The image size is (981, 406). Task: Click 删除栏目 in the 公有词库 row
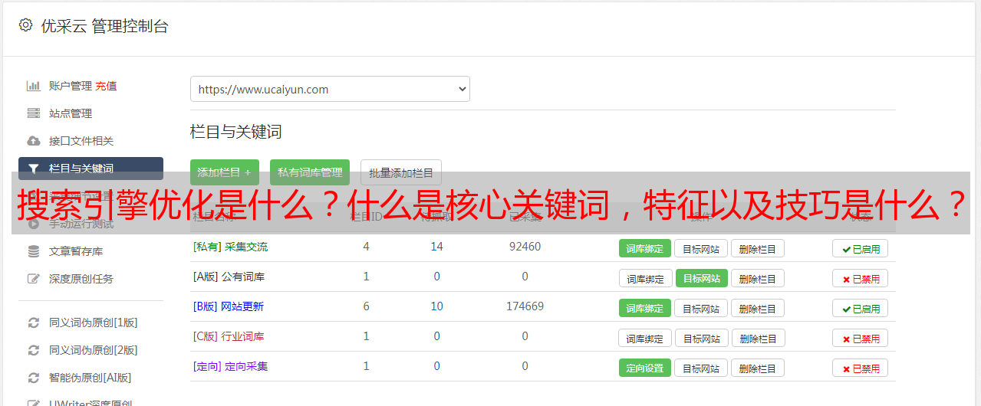758,278
